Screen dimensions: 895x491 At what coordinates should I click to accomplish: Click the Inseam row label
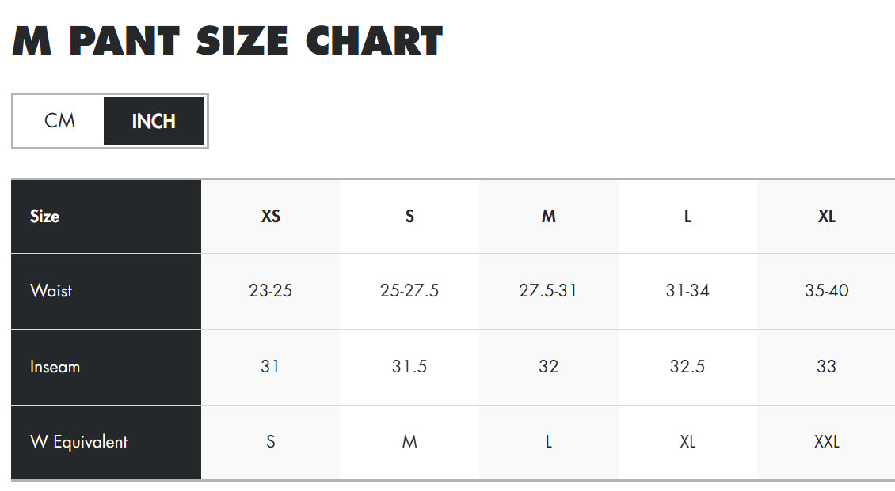pyautogui.click(x=55, y=367)
